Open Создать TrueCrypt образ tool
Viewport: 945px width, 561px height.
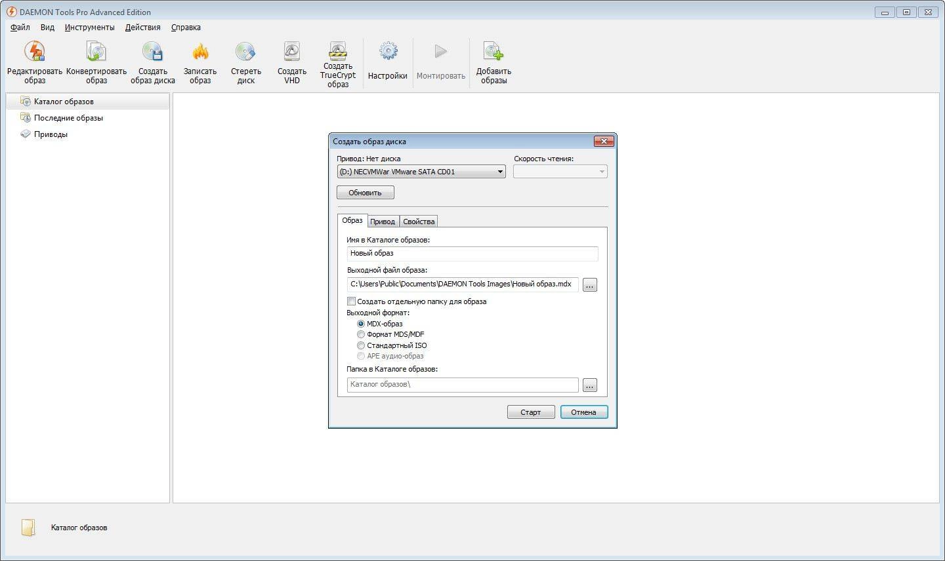pyautogui.click(x=338, y=64)
